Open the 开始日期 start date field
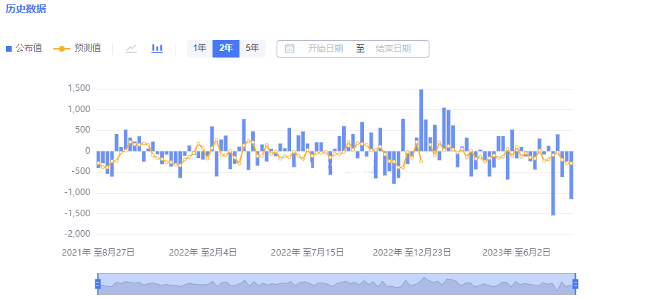This screenshot has height=300, width=666. [325, 49]
